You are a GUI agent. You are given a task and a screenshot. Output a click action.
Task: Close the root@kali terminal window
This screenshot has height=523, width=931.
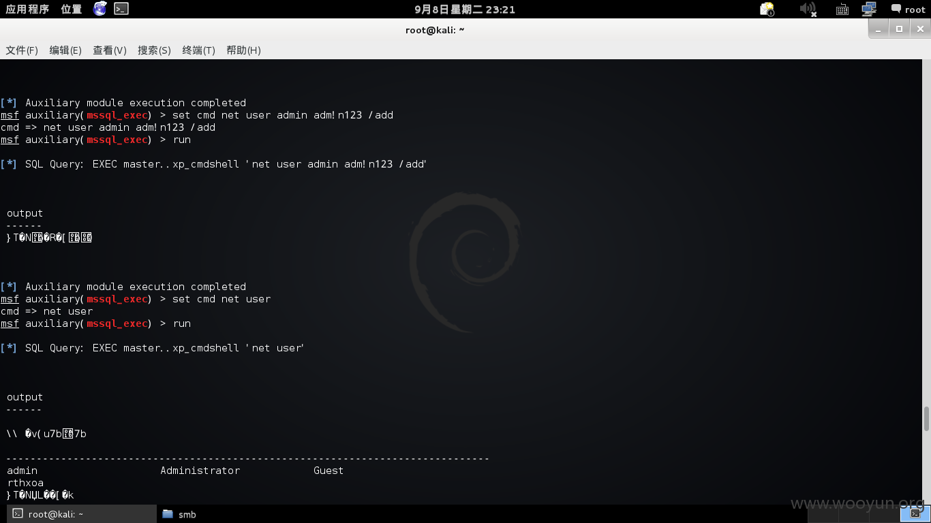(920, 29)
